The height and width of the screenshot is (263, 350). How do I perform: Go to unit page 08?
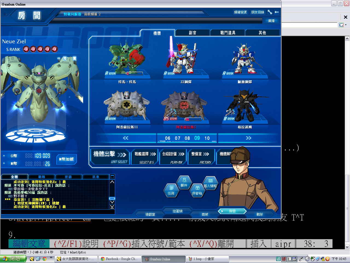(x=187, y=138)
